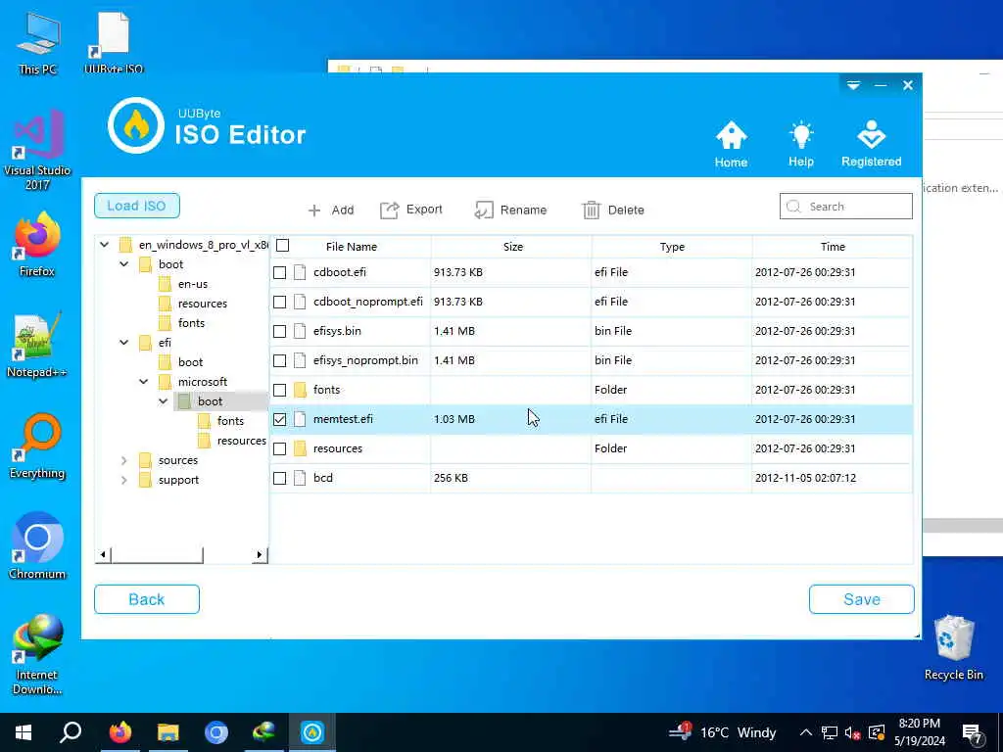Check the efisys.bin checkbox
The image size is (1003, 752).
pyautogui.click(x=279, y=331)
